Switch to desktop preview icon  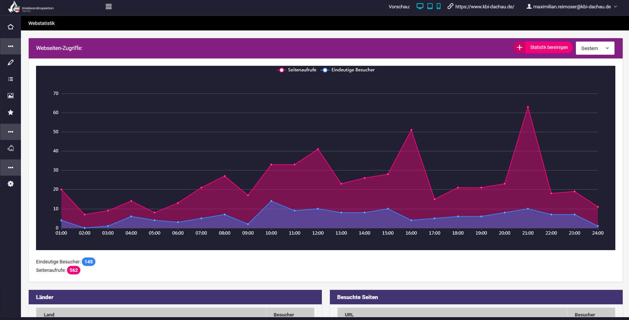420,6
